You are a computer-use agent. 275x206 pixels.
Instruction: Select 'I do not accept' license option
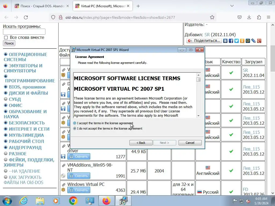click(x=75, y=128)
